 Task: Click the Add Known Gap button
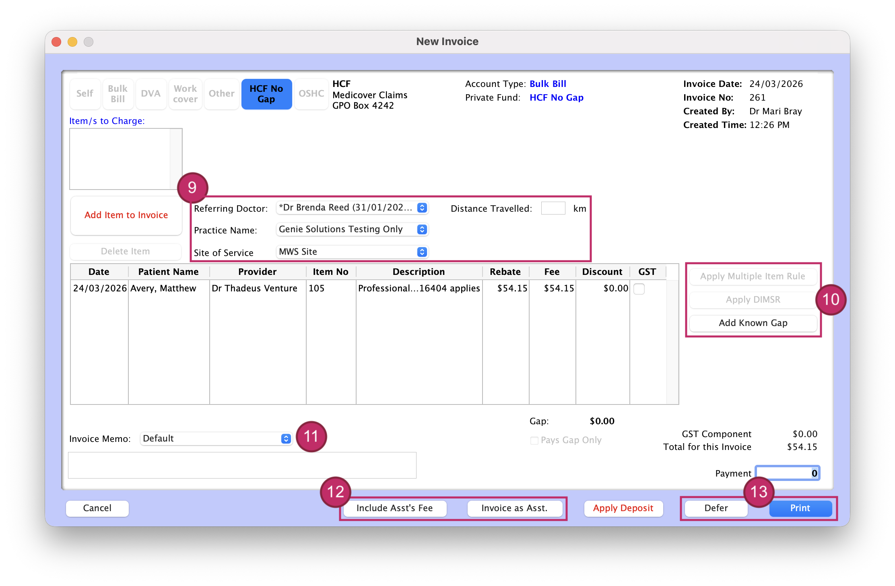(753, 323)
